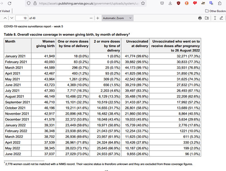
Task: Reload the page with the refresh icon
Action: (x=9, y=3)
